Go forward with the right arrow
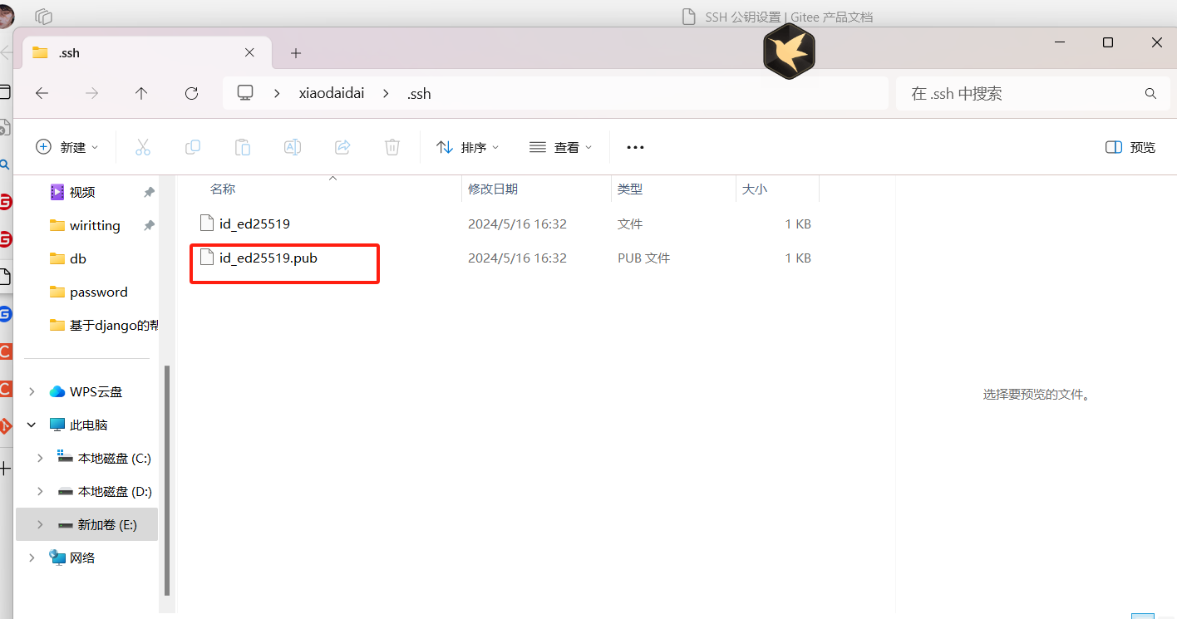 tap(91, 94)
